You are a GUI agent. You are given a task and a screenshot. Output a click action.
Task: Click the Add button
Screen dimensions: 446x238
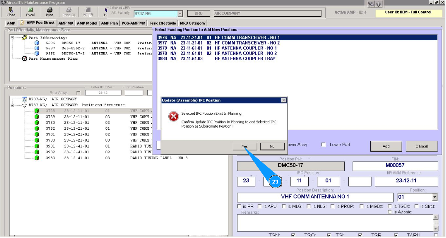[386, 146]
